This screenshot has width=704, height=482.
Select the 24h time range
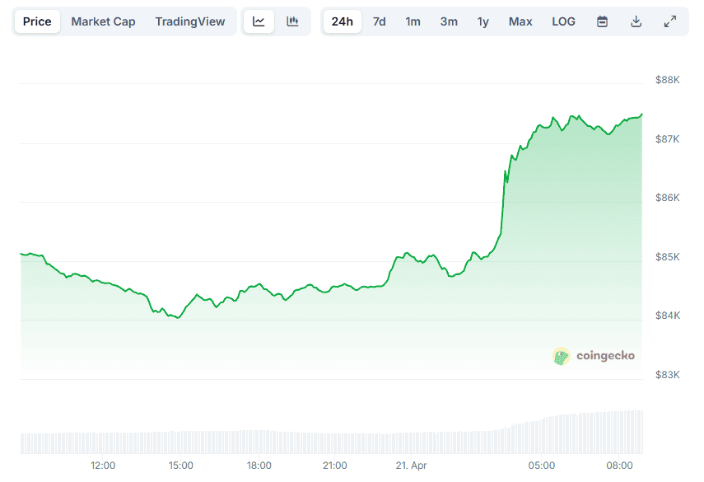[x=343, y=21]
